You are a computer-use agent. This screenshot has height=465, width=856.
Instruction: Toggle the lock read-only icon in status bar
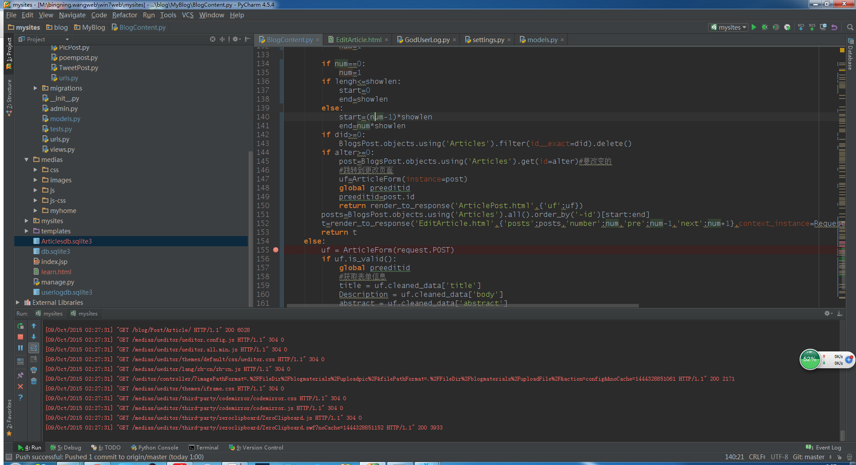coord(839,457)
